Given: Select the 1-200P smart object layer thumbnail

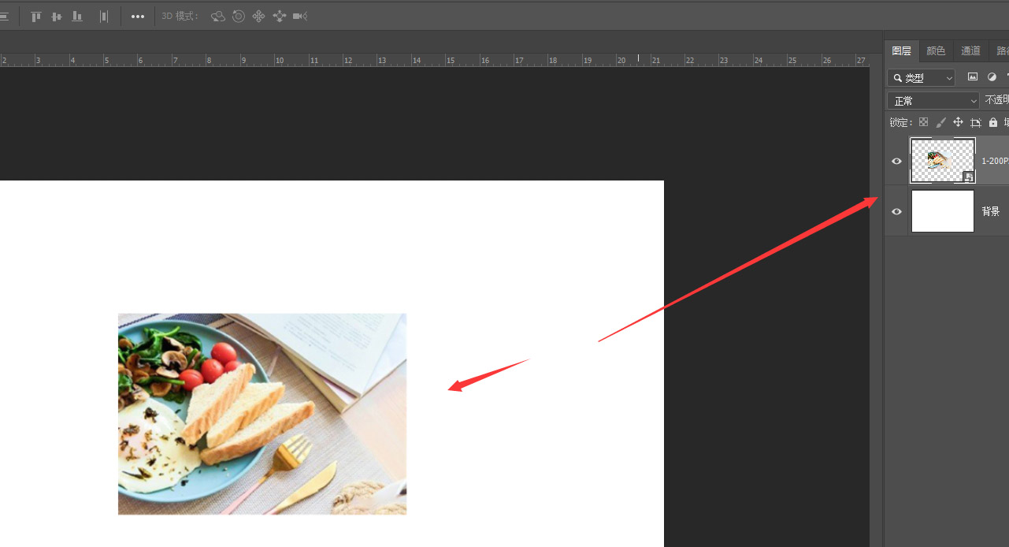Looking at the screenshot, I should coord(943,161).
